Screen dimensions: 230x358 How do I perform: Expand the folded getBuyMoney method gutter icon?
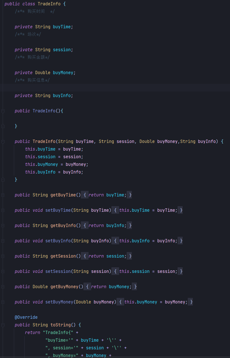coord(3,287)
